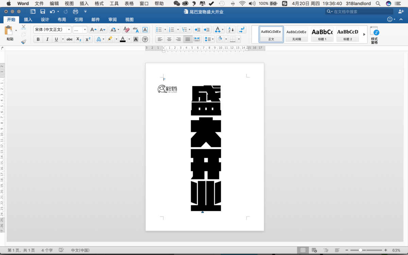408x255 pixels.
Task: Cut selection with the scissors icon
Action: tap(23, 27)
